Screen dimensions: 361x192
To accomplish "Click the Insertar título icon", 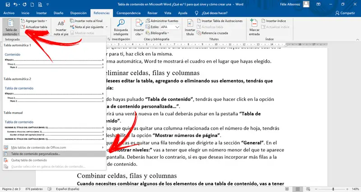I will pyautogui.click(x=190, y=27).
